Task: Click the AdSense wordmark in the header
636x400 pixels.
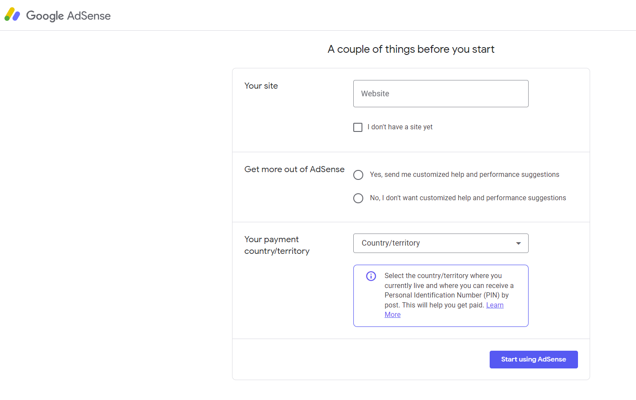Action: coord(89,16)
